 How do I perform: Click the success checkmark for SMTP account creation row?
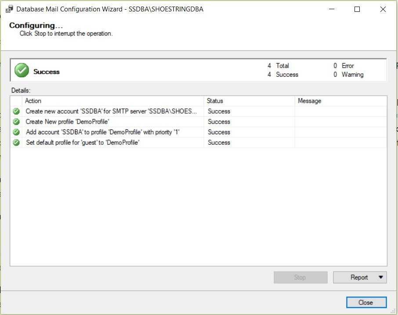(16, 111)
